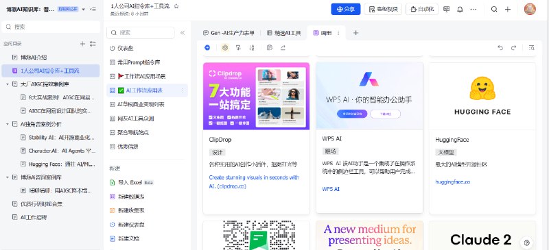This screenshot has width=549, height=250.
Task: Open the card configuration icon in toolbar
Action: pos(225,47)
